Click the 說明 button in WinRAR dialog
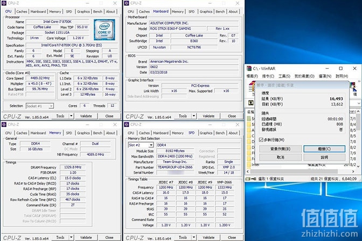This screenshot has width=362, height=241. coord(324,158)
